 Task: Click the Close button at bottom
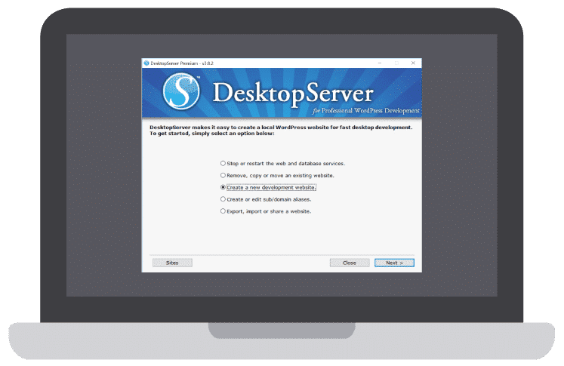coord(350,263)
